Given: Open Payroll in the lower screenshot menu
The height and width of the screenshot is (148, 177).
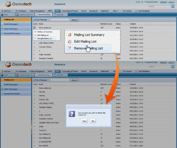Looking at the screenshot, I should (x=83, y=71).
